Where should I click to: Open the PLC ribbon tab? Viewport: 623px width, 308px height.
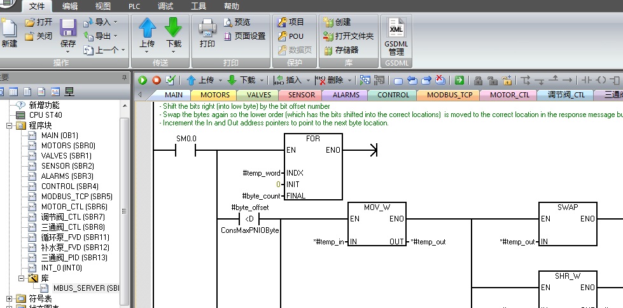134,6
